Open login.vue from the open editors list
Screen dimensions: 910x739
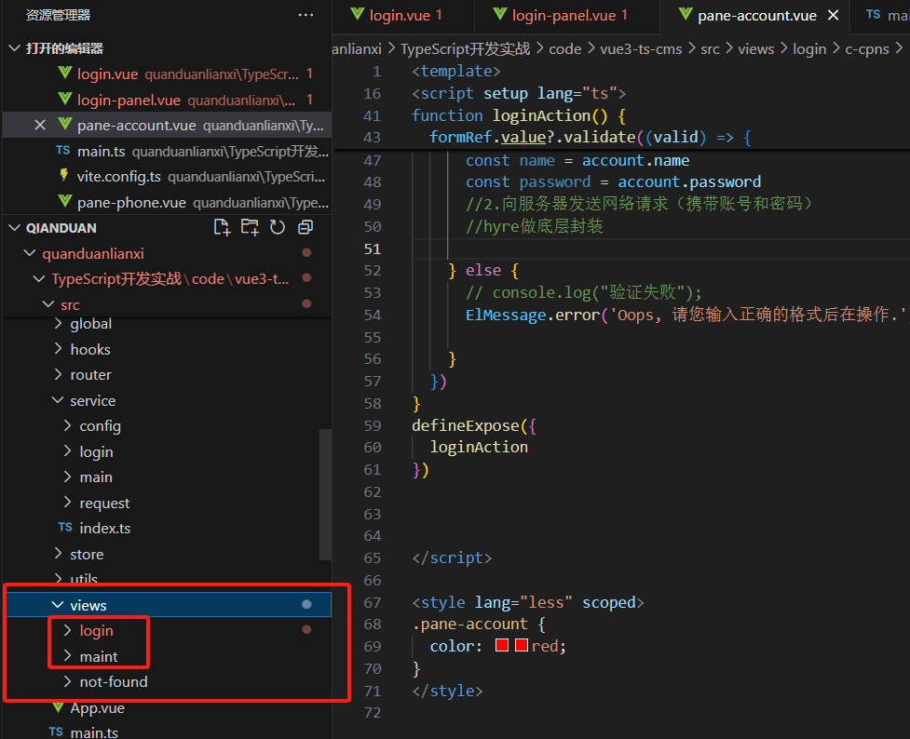167,74
